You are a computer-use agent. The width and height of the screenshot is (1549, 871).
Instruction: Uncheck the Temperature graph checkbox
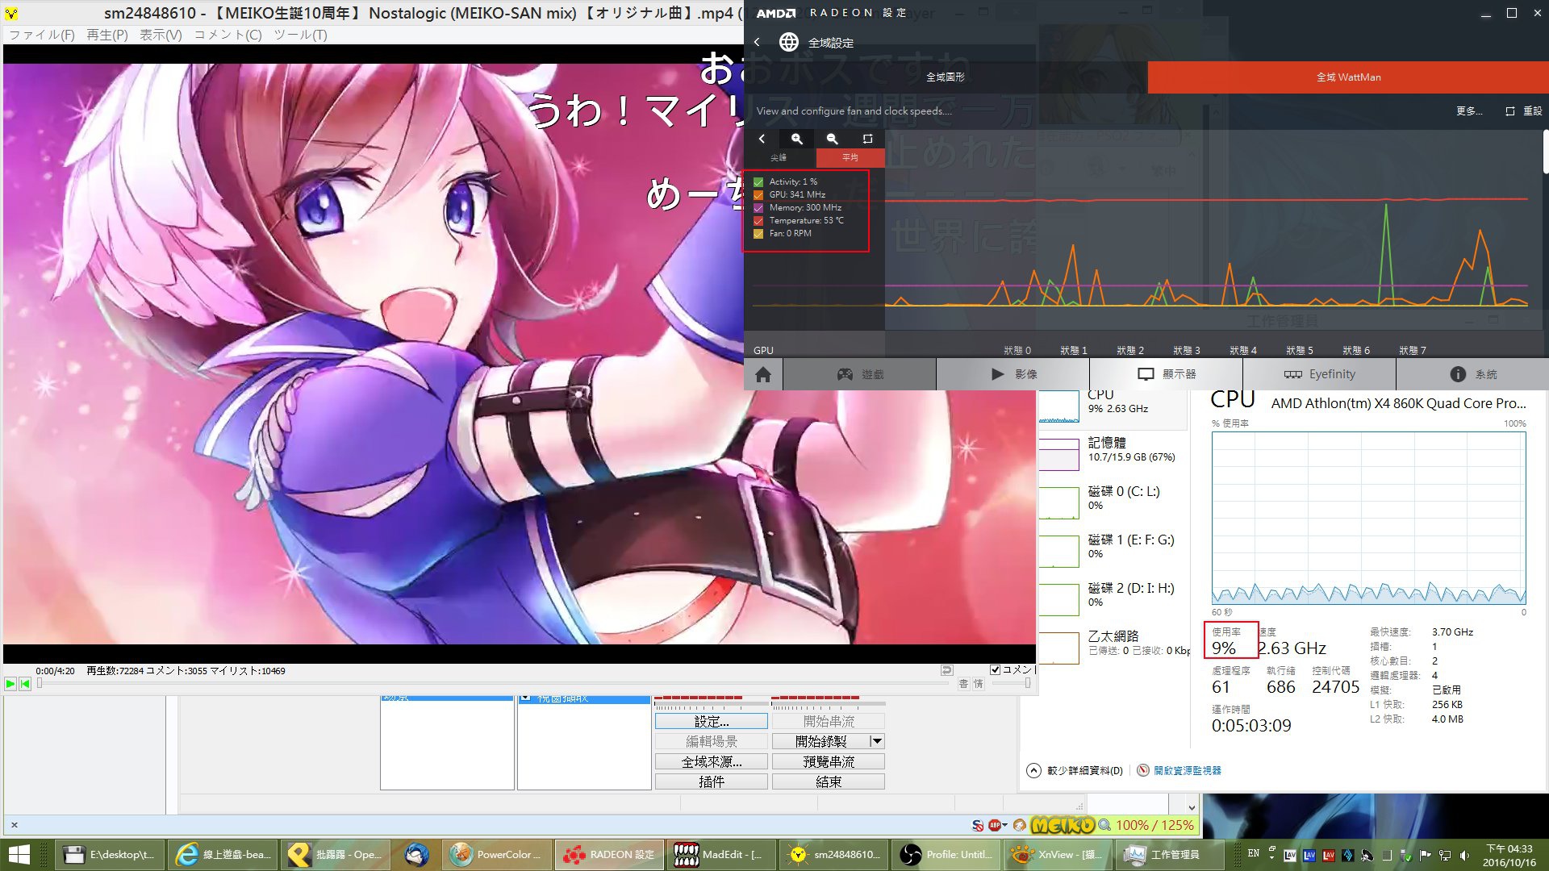click(758, 221)
